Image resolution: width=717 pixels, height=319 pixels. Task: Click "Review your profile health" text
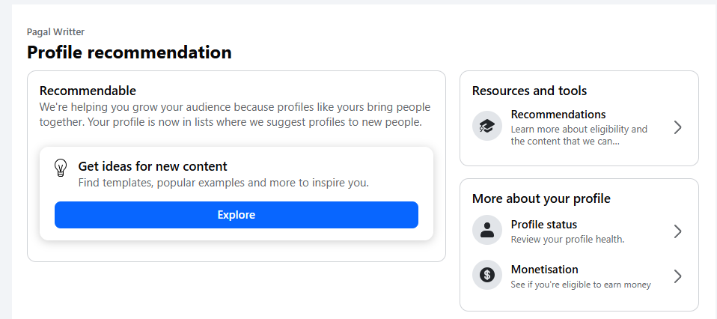point(567,240)
